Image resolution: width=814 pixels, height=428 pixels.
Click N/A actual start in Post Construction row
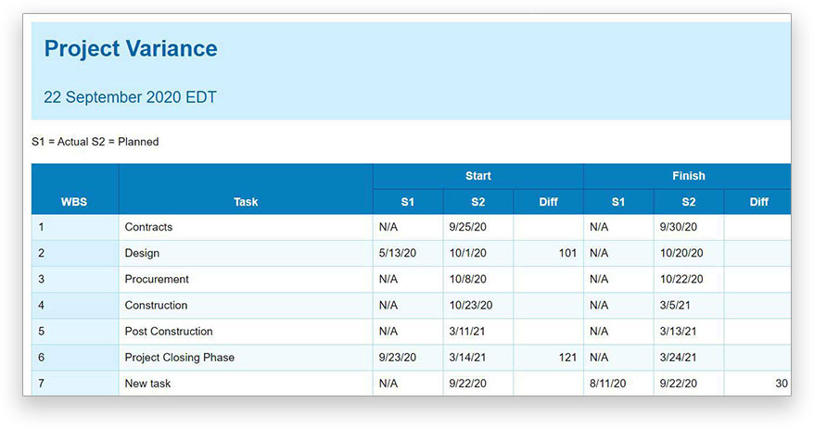(388, 331)
